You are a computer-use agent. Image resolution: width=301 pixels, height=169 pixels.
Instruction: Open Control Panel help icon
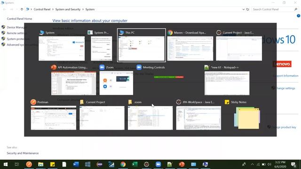[x=298, y=16]
